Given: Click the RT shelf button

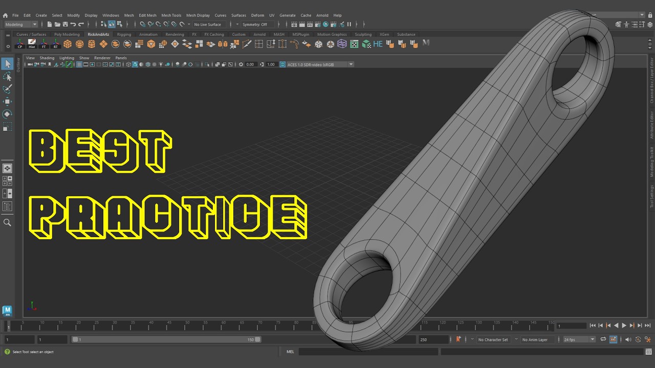Looking at the screenshot, I should pos(55,44).
